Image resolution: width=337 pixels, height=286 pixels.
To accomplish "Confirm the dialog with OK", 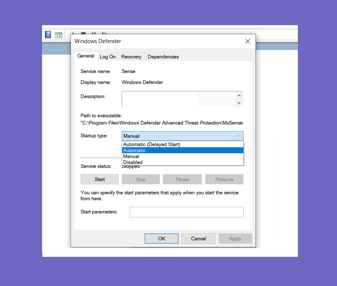I will click(x=162, y=239).
